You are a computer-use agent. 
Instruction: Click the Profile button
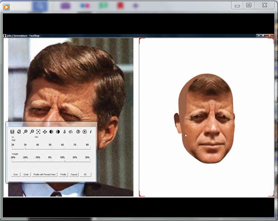63,175
